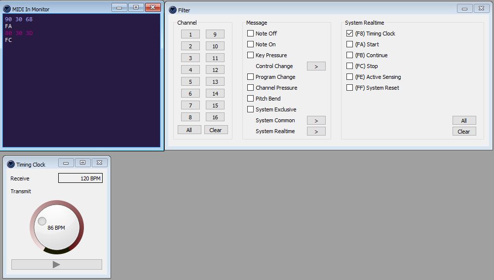Click All in the Channel group
Viewport: 494px width, 280px height.
tap(190, 130)
